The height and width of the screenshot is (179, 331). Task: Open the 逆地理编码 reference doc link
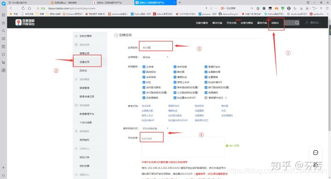pos(227,116)
